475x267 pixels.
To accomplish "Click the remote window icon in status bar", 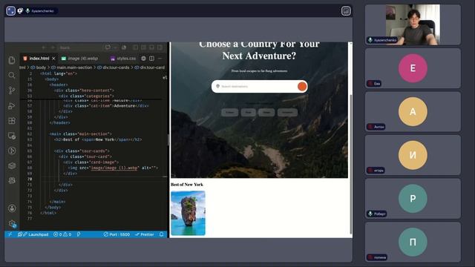I will [10, 234].
